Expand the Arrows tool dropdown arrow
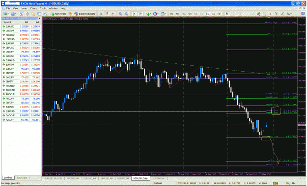 291,14
